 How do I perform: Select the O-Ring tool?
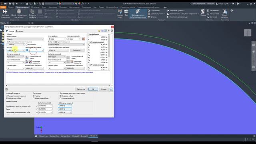177,17
